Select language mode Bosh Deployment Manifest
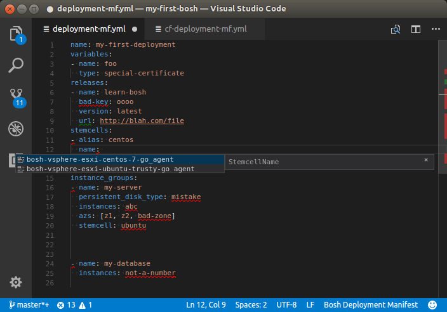This screenshot has width=447, height=312. click(x=371, y=305)
